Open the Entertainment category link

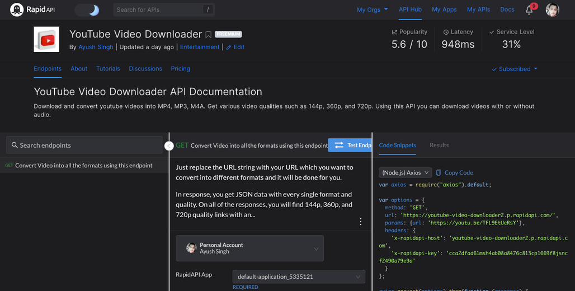tap(200, 47)
